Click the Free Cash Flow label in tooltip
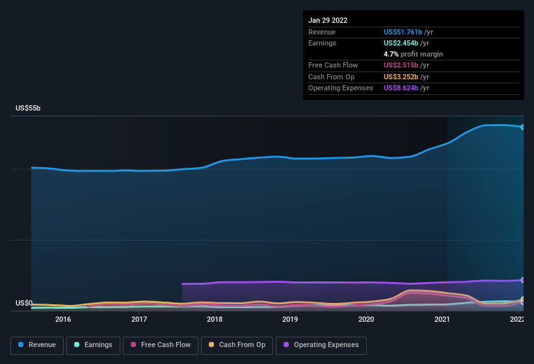The image size is (534, 364). click(x=333, y=65)
